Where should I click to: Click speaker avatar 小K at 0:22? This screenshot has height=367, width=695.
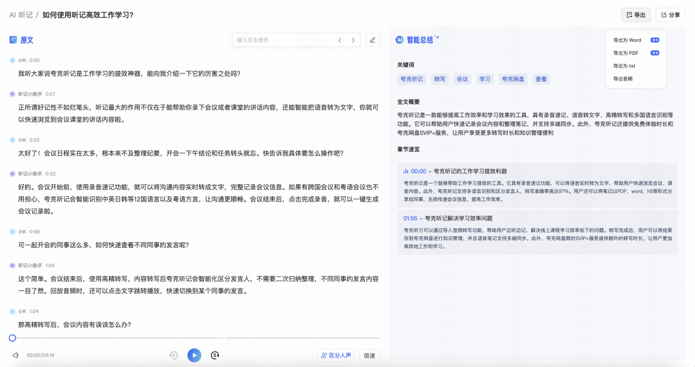point(12,140)
